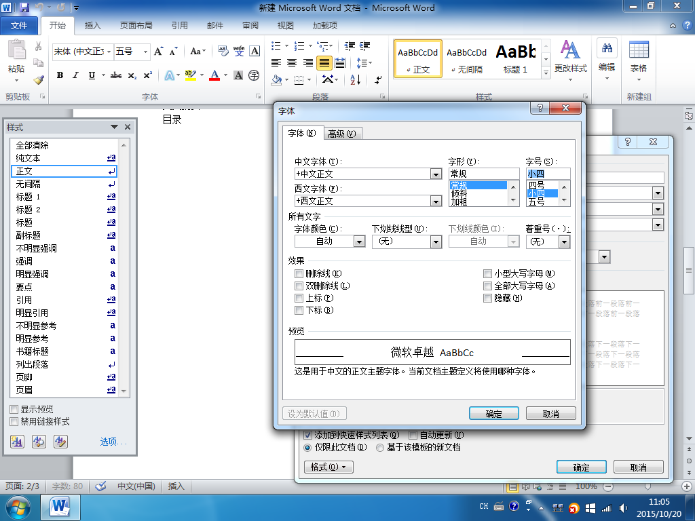The width and height of the screenshot is (695, 521).
Task: Open the Page Layout (页面布局) tab
Action: tap(136, 26)
